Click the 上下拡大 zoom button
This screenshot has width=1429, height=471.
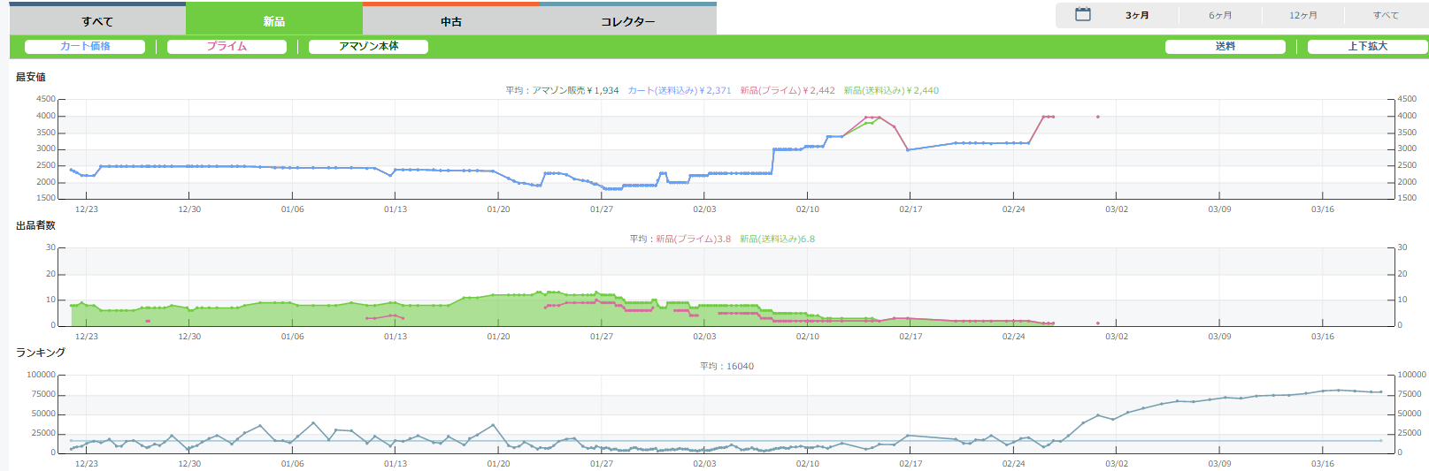coord(1367,47)
